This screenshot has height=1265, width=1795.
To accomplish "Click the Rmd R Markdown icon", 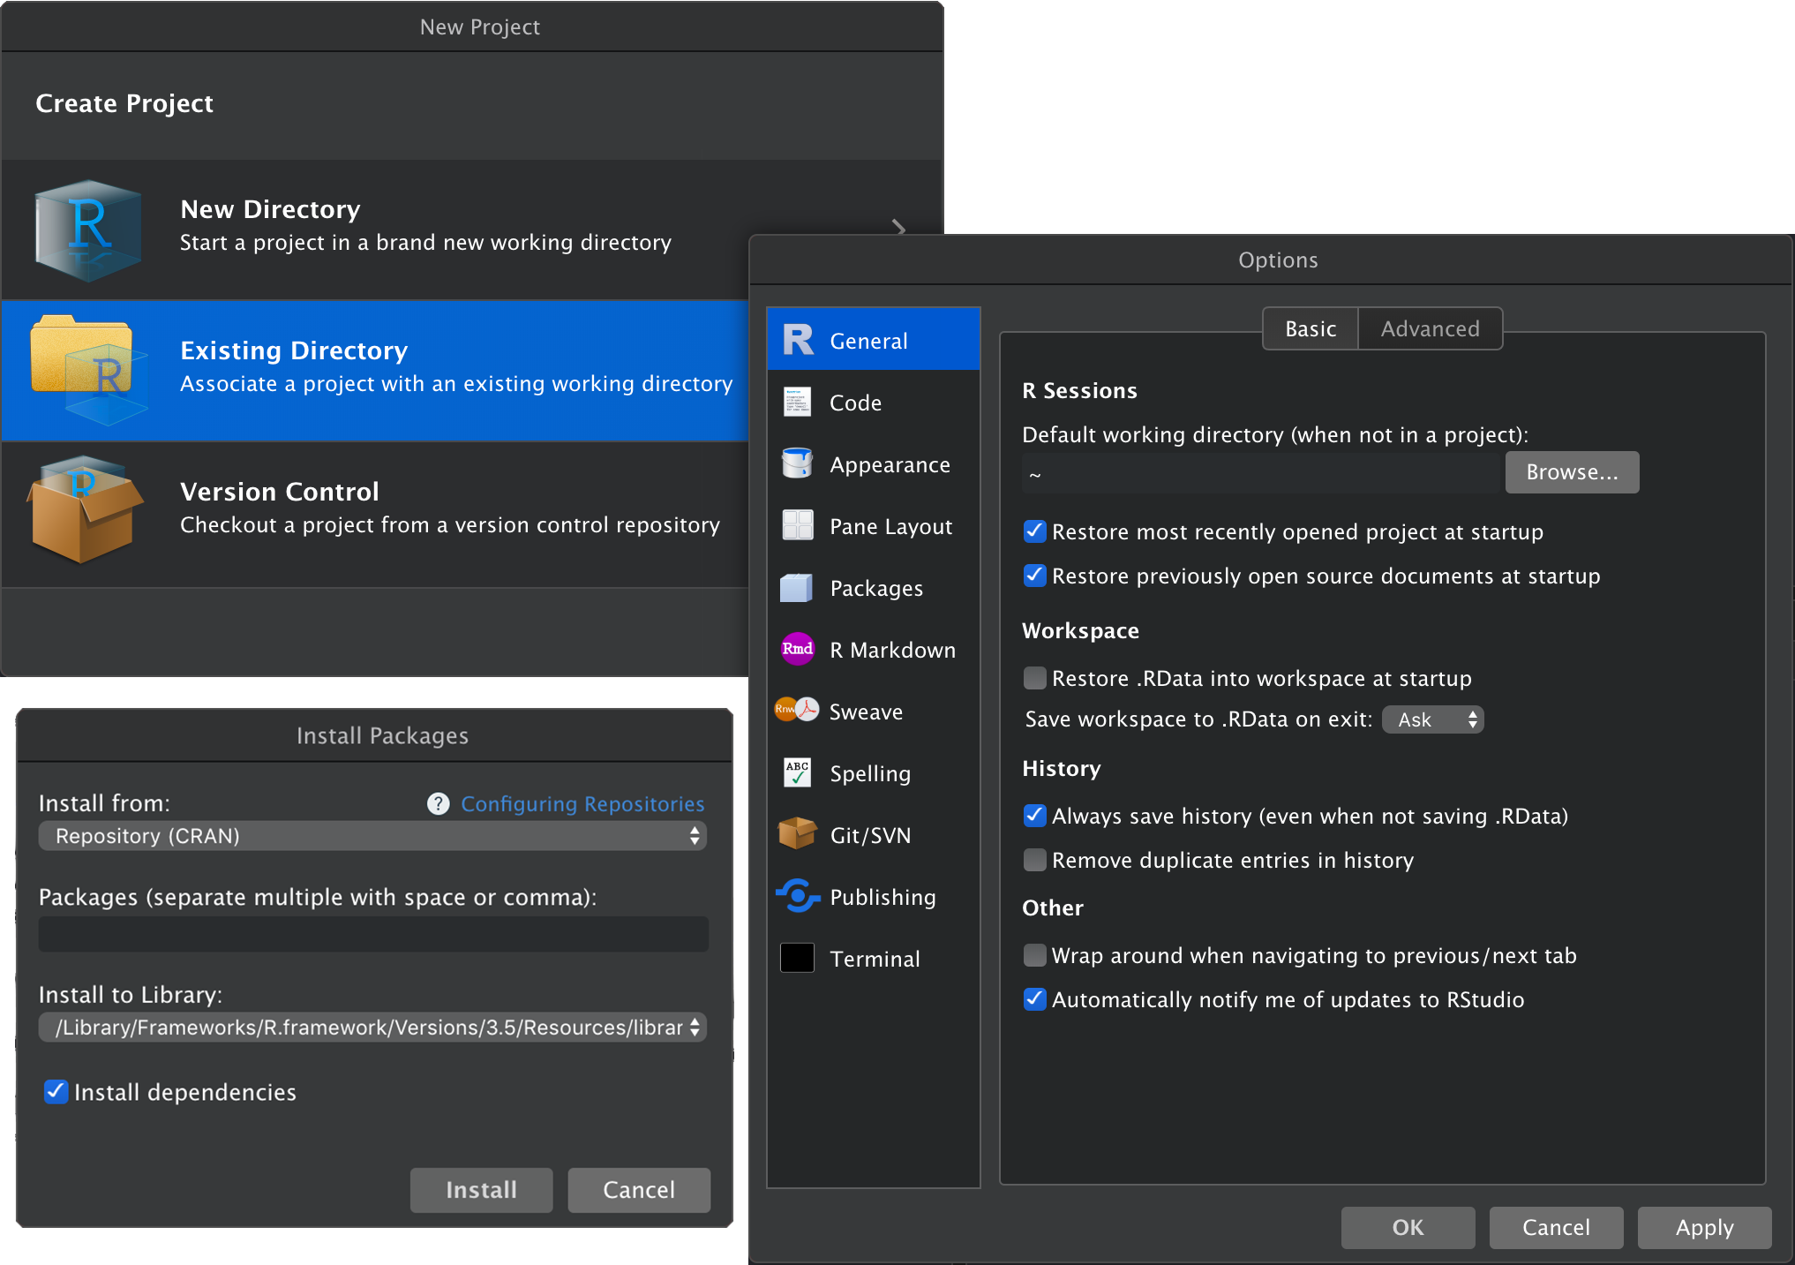I will click(x=798, y=649).
